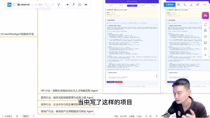Center view with target icon
The width and height of the screenshot is (210, 118).
(157, 116)
